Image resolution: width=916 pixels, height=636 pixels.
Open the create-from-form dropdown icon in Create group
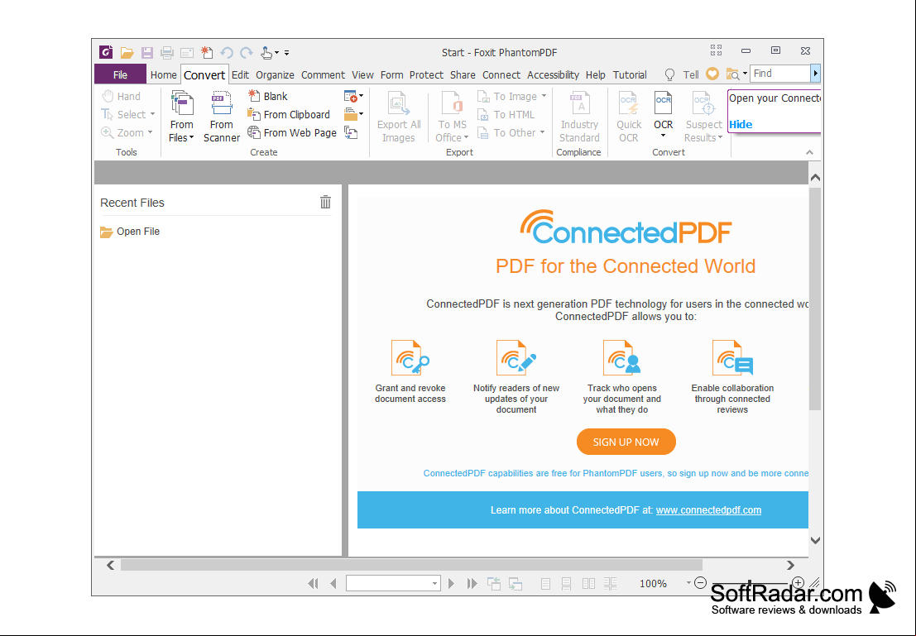[354, 97]
